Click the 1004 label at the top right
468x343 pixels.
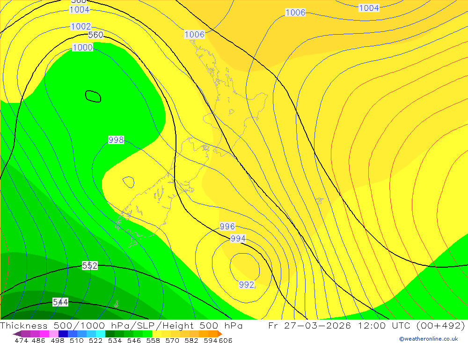point(369,8)
